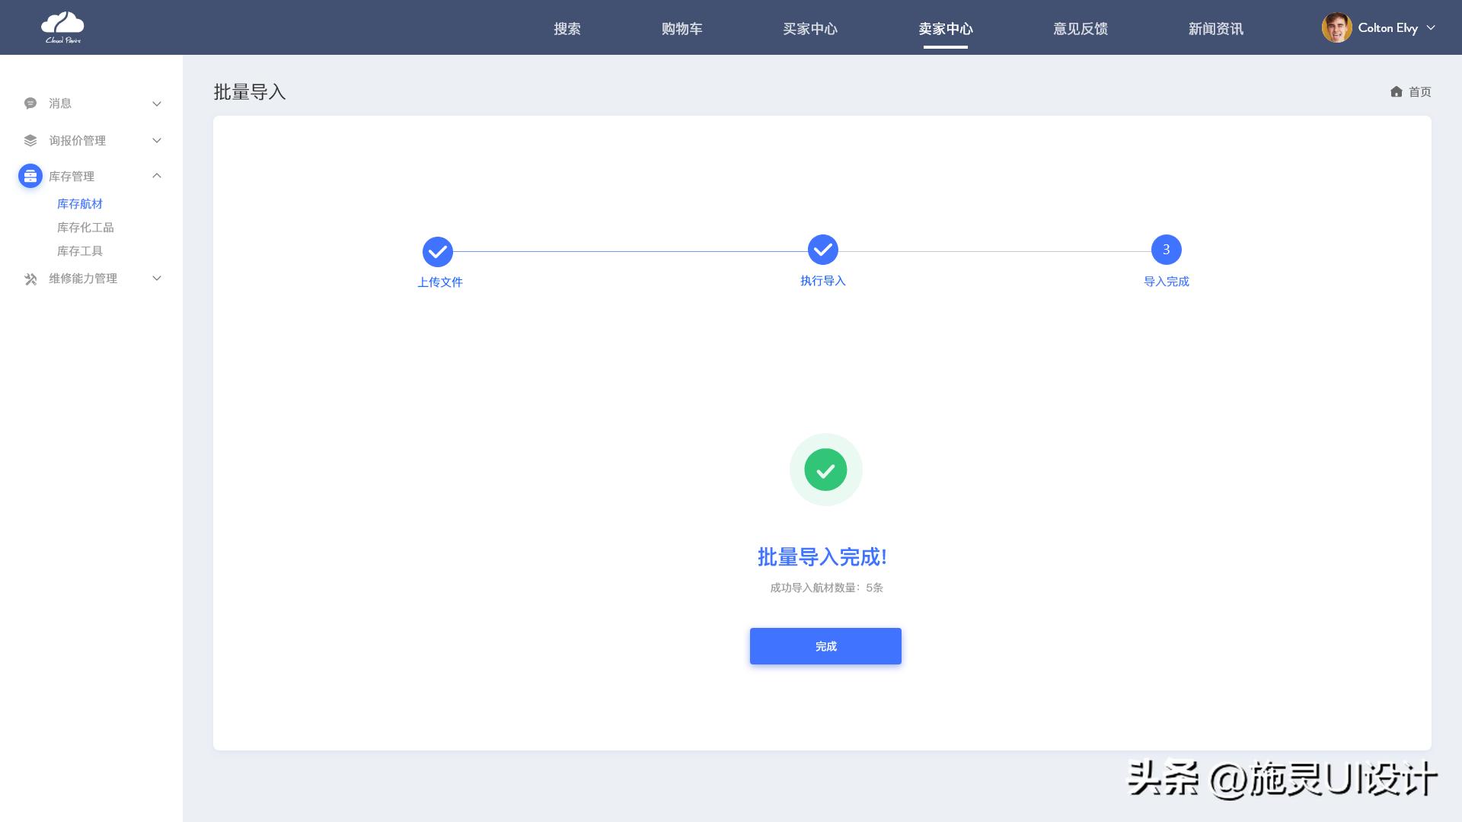Image resolution: width=1462 pixels, height=822 pixels.
Task: Click the green checkmark success icon
Action: tap(825, 470)
